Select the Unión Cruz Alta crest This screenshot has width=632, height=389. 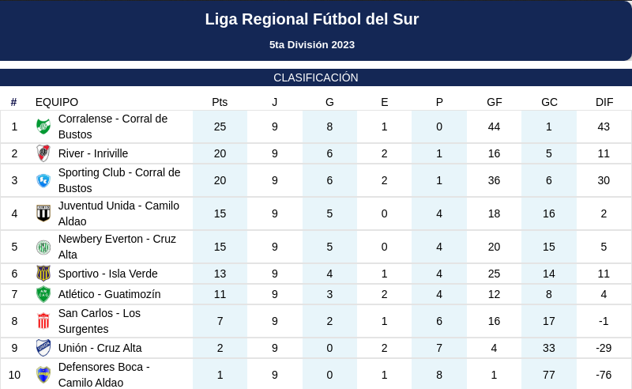[43, 348]
